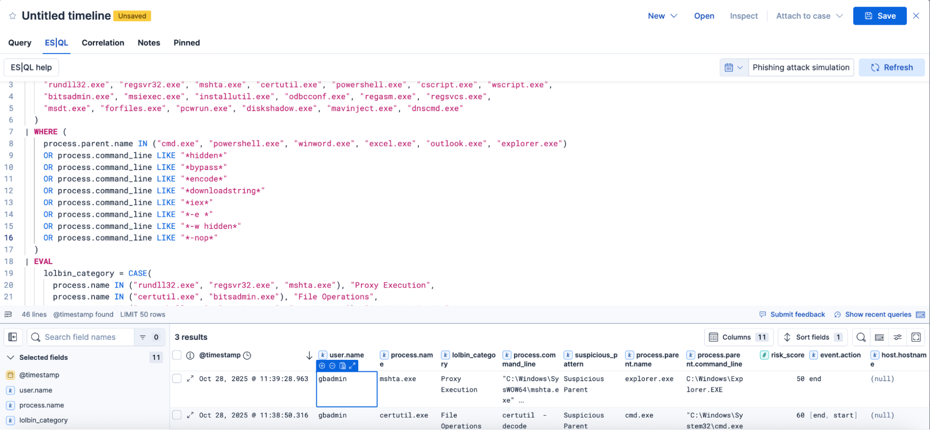Click the certutil.exe process name cell
The image size is (930, 430).
[x=403, y=415]
